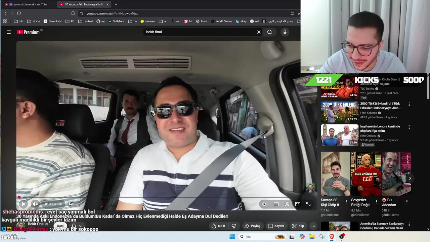
Task: Open options for 'Sovyetler Birliği' short
Action: (x=377, y=202)
